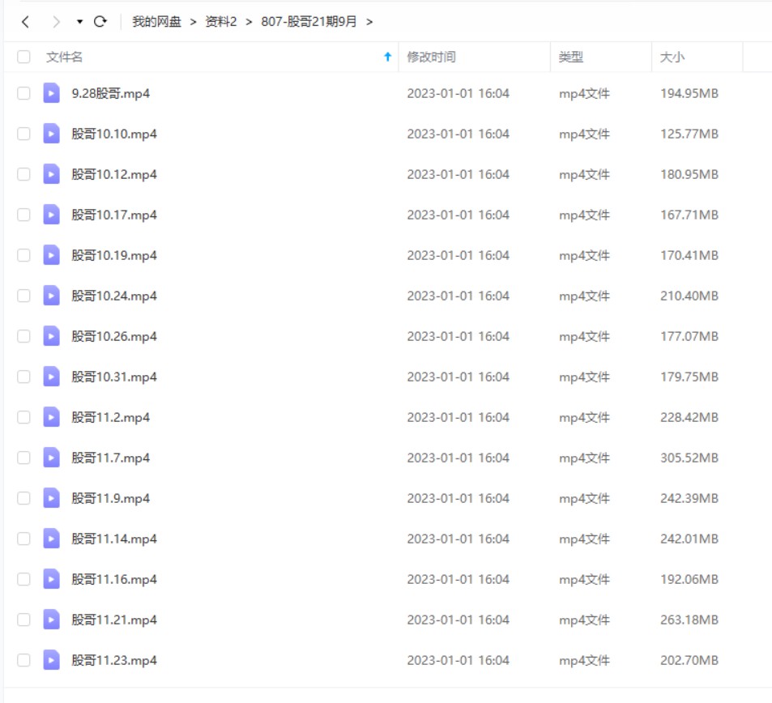The image size is (772, 703).
Task: Select file name 股哥10.10.mp4
Action: (x=114, y=134)
